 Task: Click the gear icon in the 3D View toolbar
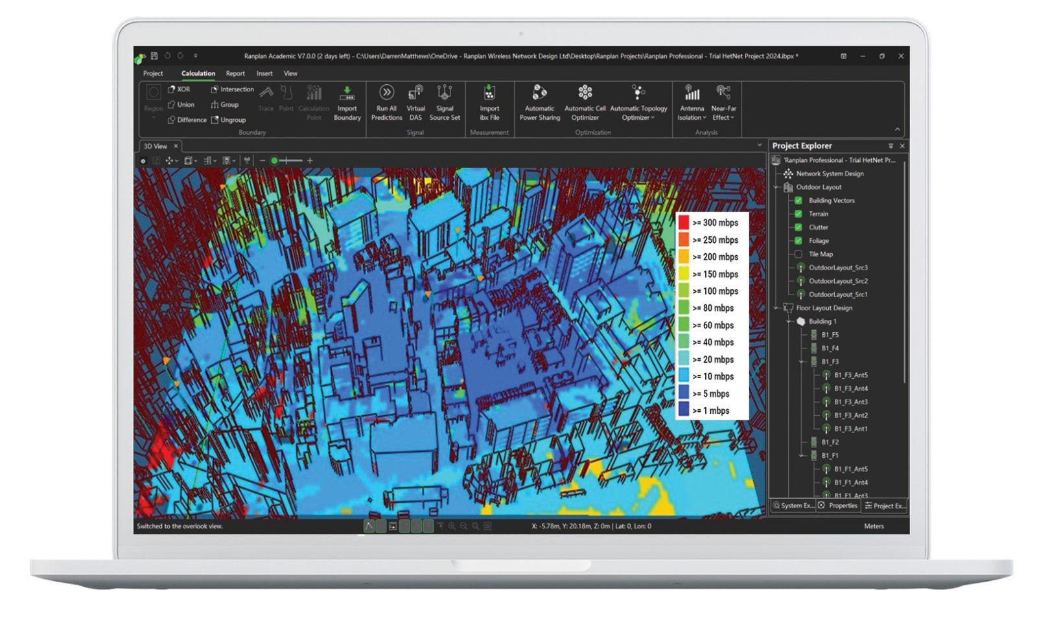[x=143, y=161]
